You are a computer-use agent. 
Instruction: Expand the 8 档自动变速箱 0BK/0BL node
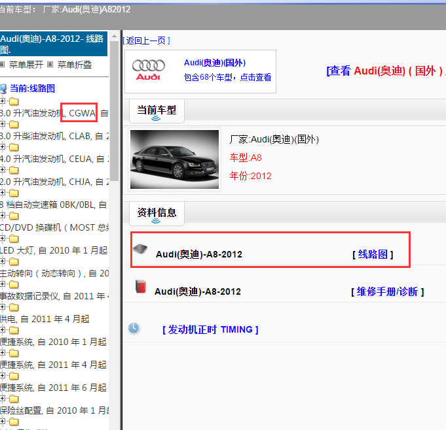click(x=2, y=192)
